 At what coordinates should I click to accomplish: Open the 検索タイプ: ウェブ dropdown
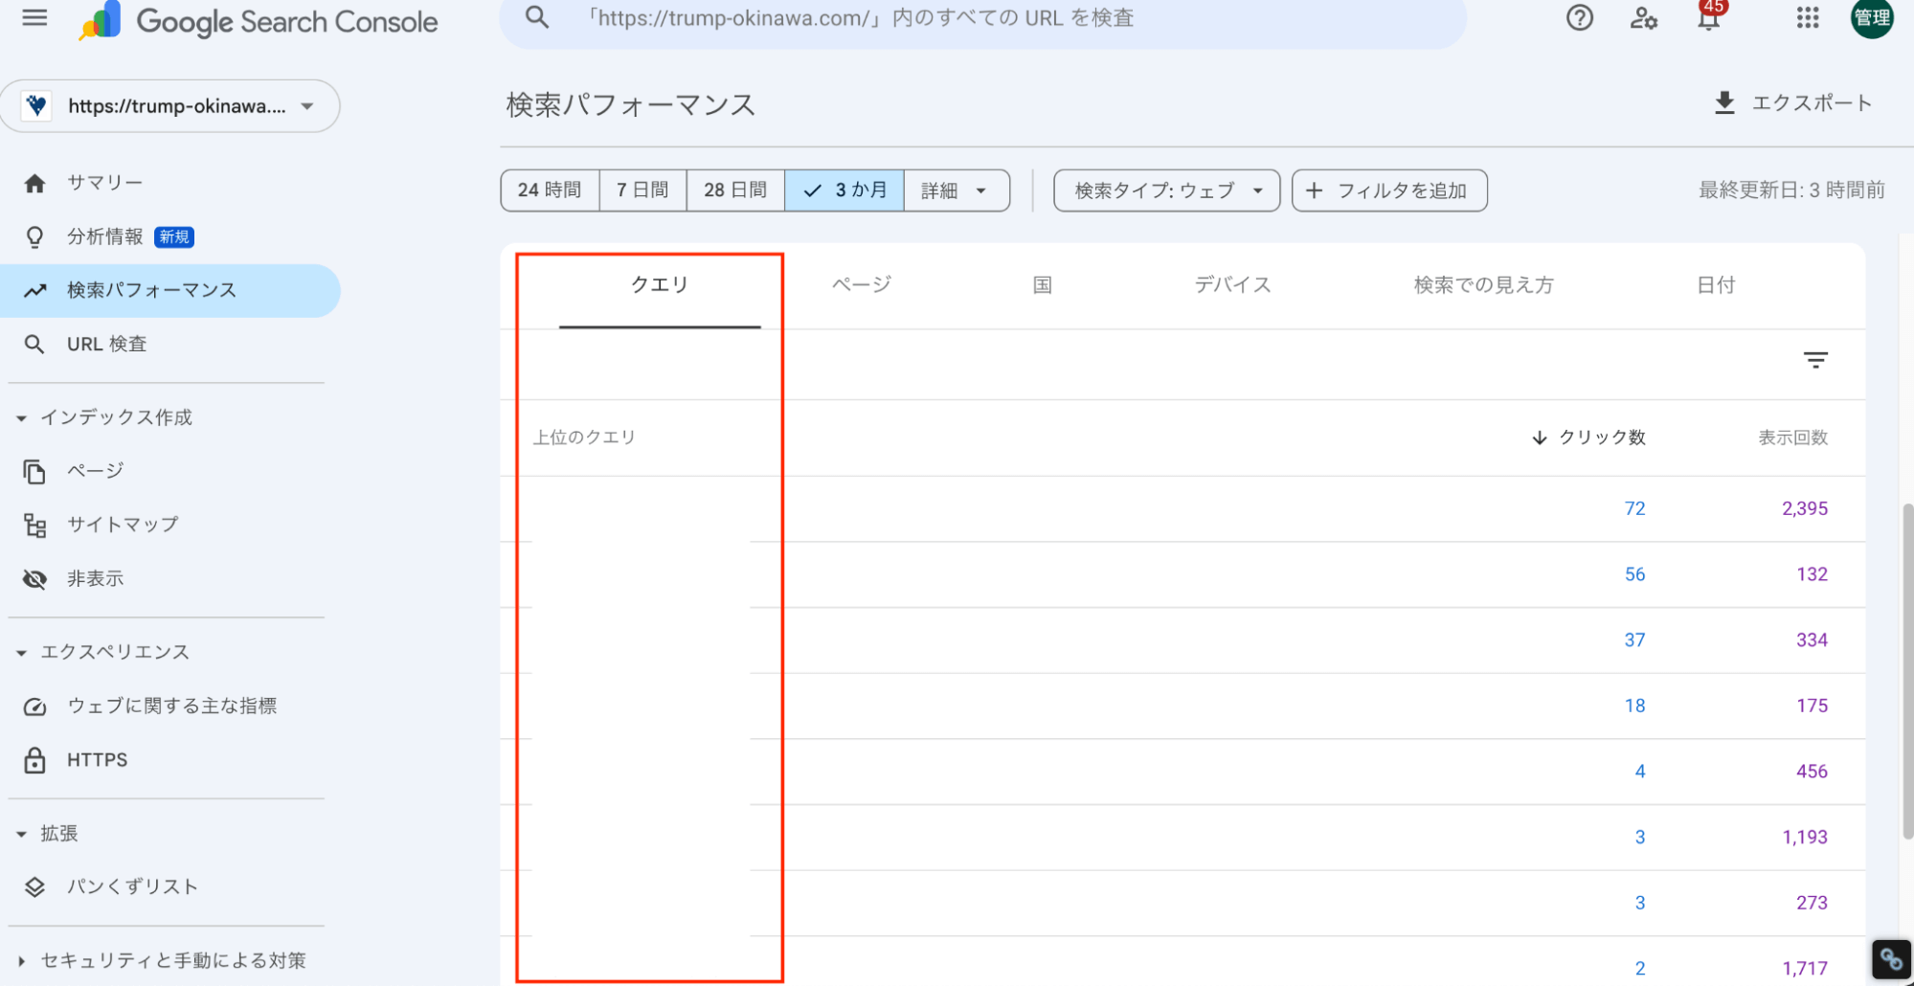pos(1165,190)
